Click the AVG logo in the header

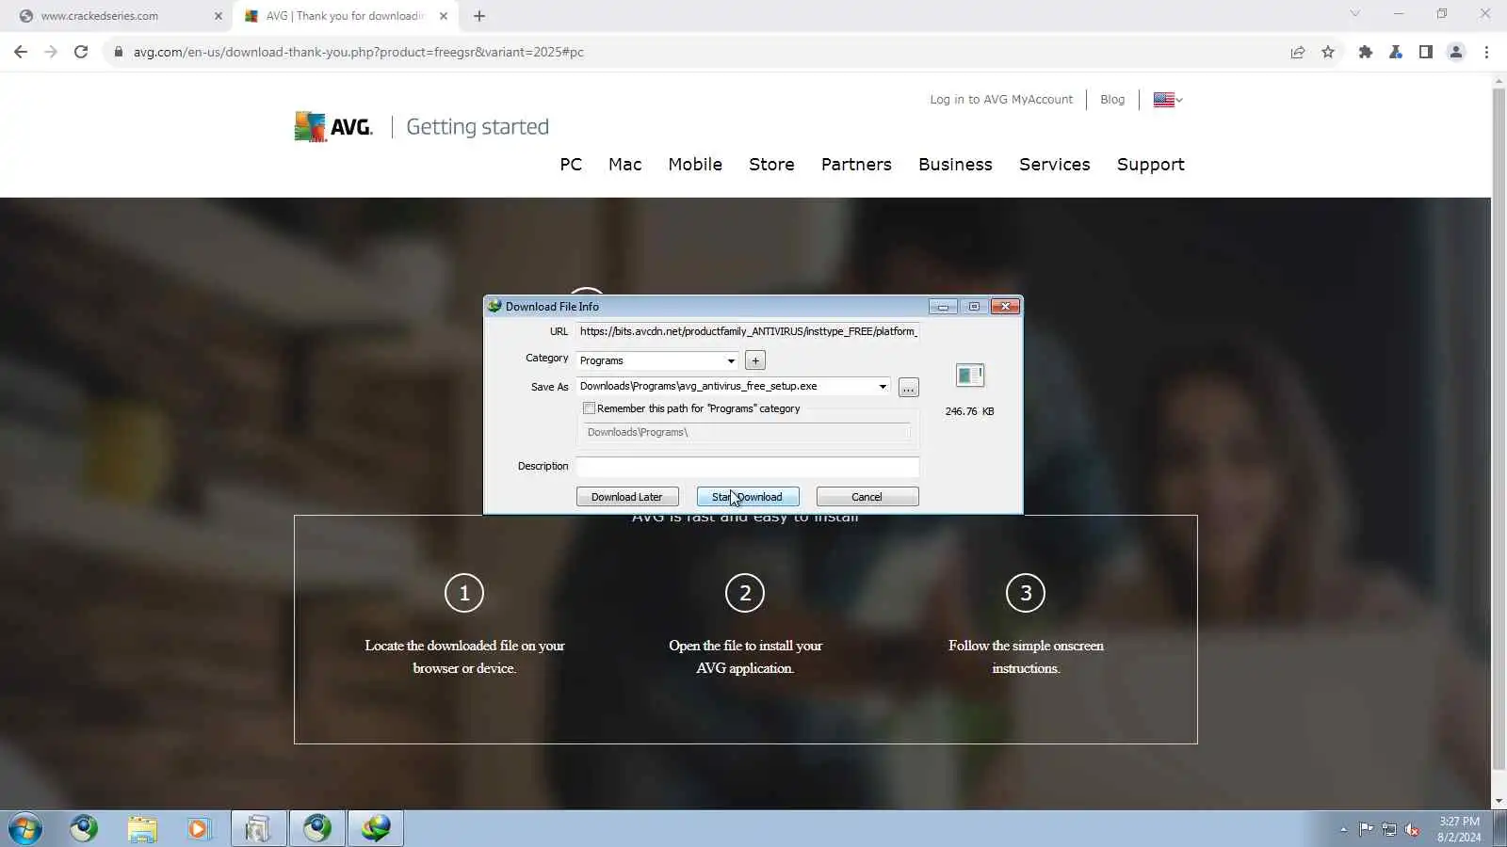333,127
